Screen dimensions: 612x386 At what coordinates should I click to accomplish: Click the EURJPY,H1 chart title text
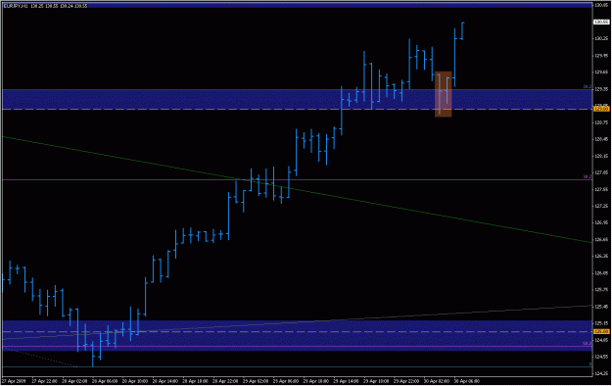click(16, 6)
